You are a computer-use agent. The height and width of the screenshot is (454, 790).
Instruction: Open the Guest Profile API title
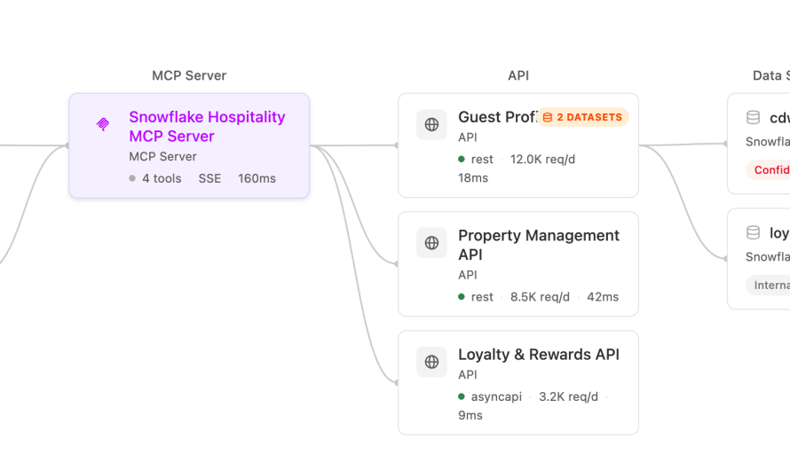(x=498, y=117)
